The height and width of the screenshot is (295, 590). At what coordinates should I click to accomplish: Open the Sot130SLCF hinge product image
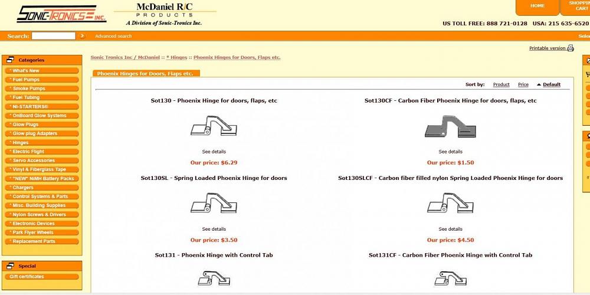coord(450,203)
